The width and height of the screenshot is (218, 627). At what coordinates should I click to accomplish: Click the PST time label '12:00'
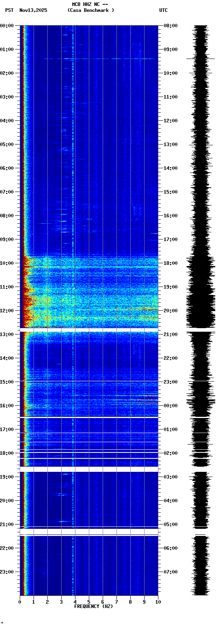[x=7, y=311]
